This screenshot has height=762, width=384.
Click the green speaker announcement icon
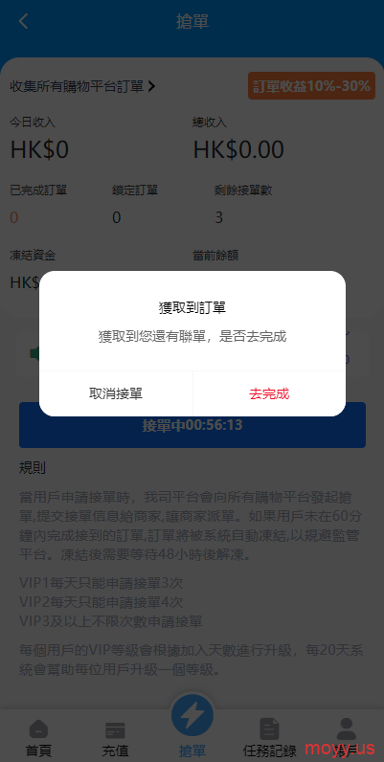point(34,353)
